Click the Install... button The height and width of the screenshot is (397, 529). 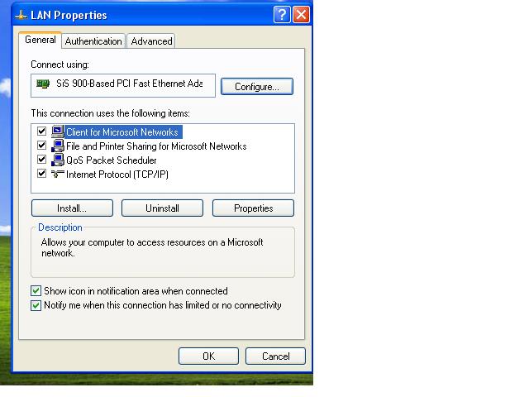point(72,208)
